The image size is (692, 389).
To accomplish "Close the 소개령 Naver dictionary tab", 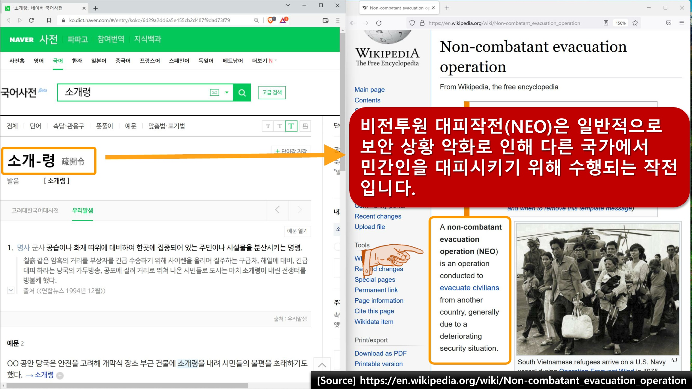I will 84,8.
